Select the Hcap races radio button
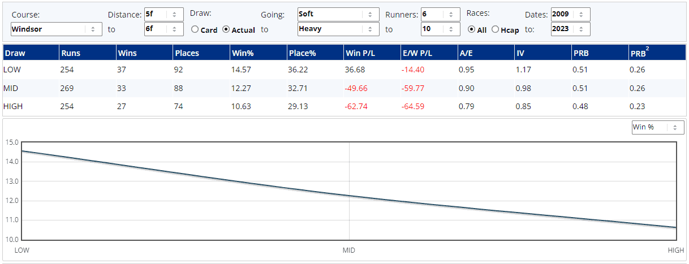 coord(496,30)
